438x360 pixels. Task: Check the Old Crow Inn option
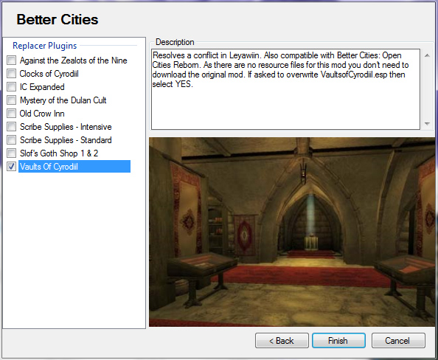(x=12, y=113)
